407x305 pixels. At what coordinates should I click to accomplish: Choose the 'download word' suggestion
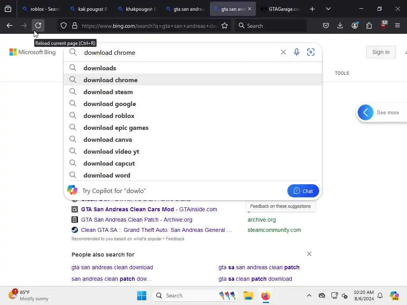[193, 175]
